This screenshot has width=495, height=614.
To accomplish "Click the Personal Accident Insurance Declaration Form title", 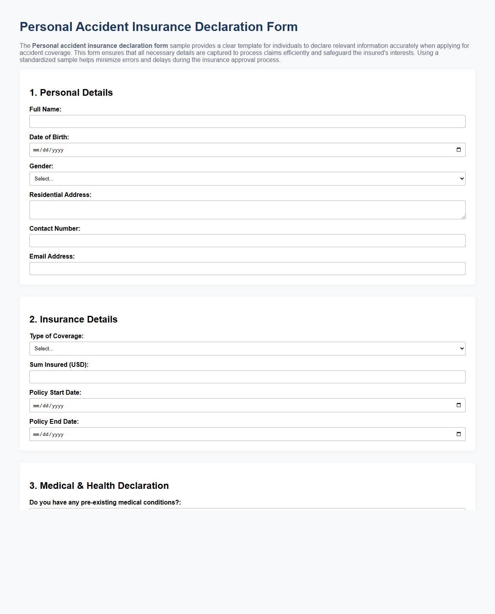I will pyautogui.click(x=158, y=27).
